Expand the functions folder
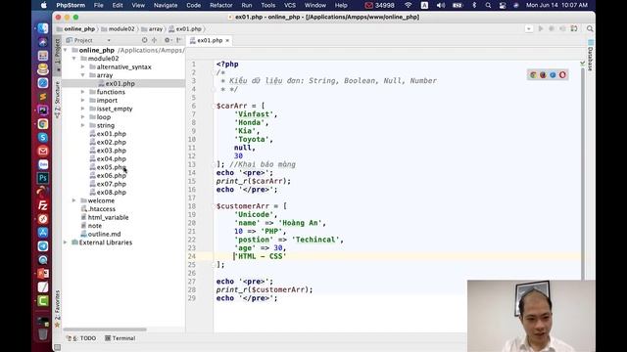The image size is (627, 352). [x=82, y=92]
